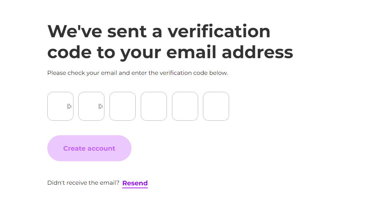The image size is (366, 212).
Task: Focus the first verification code input box
Action: 60,106
